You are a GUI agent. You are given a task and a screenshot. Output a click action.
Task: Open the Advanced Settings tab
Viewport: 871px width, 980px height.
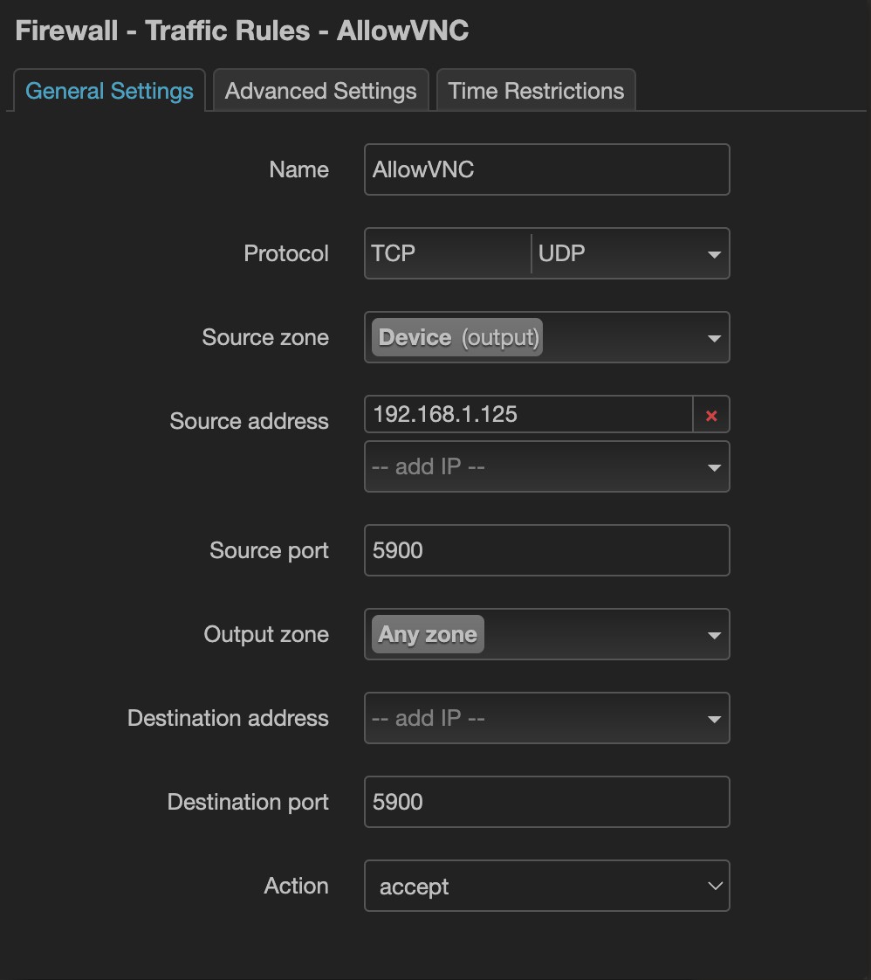(x=320, y=91)
